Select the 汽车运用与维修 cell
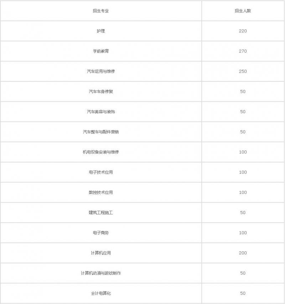The height and width of the screenshot is (304, 285). click(101, 71)
